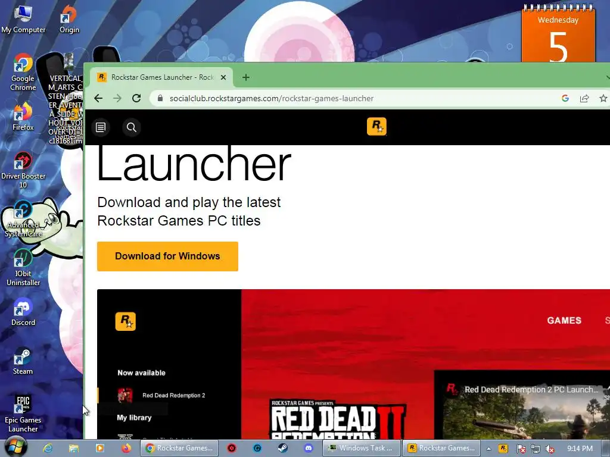The image size is (610, 457).
Task: Reload the Rockstar page
Action: [136, 98]
